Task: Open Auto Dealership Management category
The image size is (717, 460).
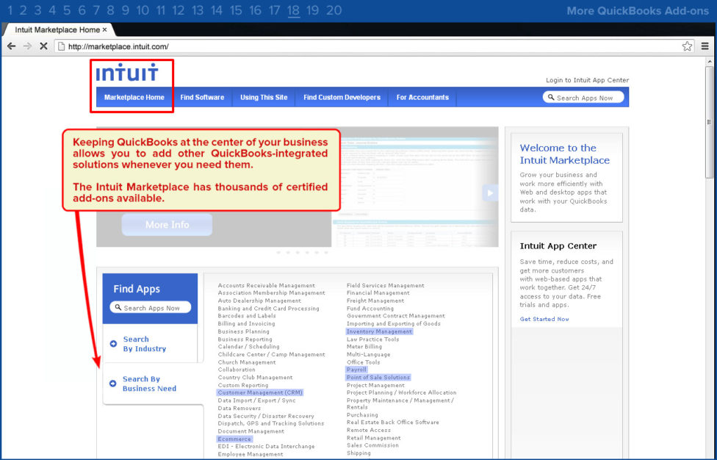Action: click(x=259, y=301)
